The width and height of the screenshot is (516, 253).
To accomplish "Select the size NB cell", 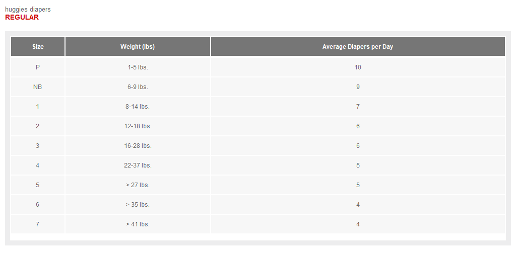I will coord(38,87).
